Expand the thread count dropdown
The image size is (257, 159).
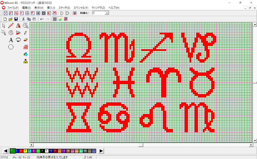point(107,13)
